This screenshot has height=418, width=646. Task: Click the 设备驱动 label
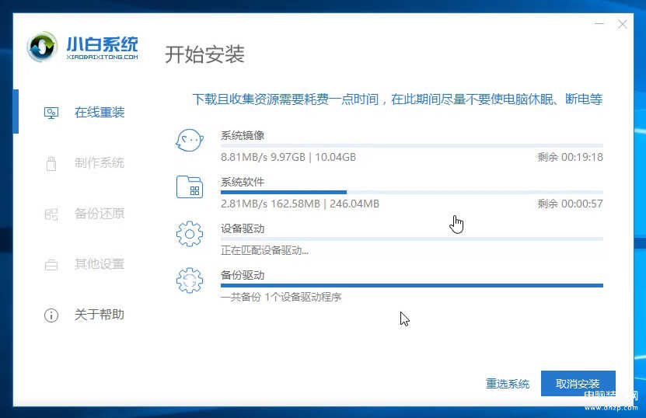[243, 228]
